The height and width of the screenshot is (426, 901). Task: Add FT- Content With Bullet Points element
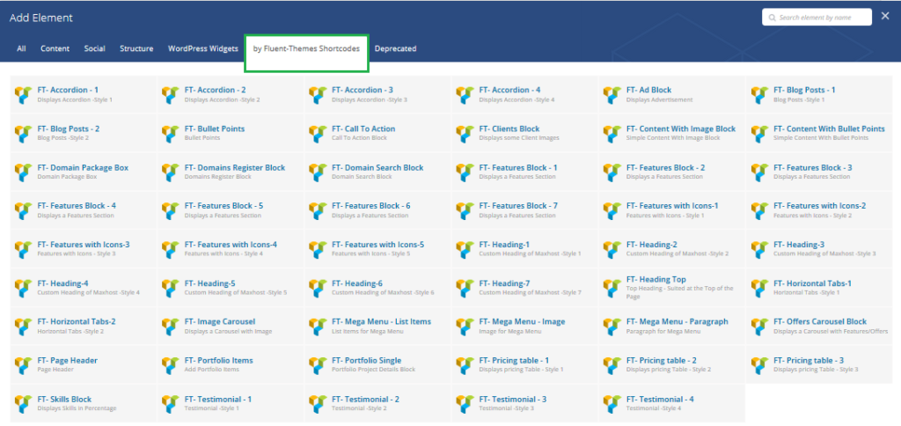[x=829, y=129]
